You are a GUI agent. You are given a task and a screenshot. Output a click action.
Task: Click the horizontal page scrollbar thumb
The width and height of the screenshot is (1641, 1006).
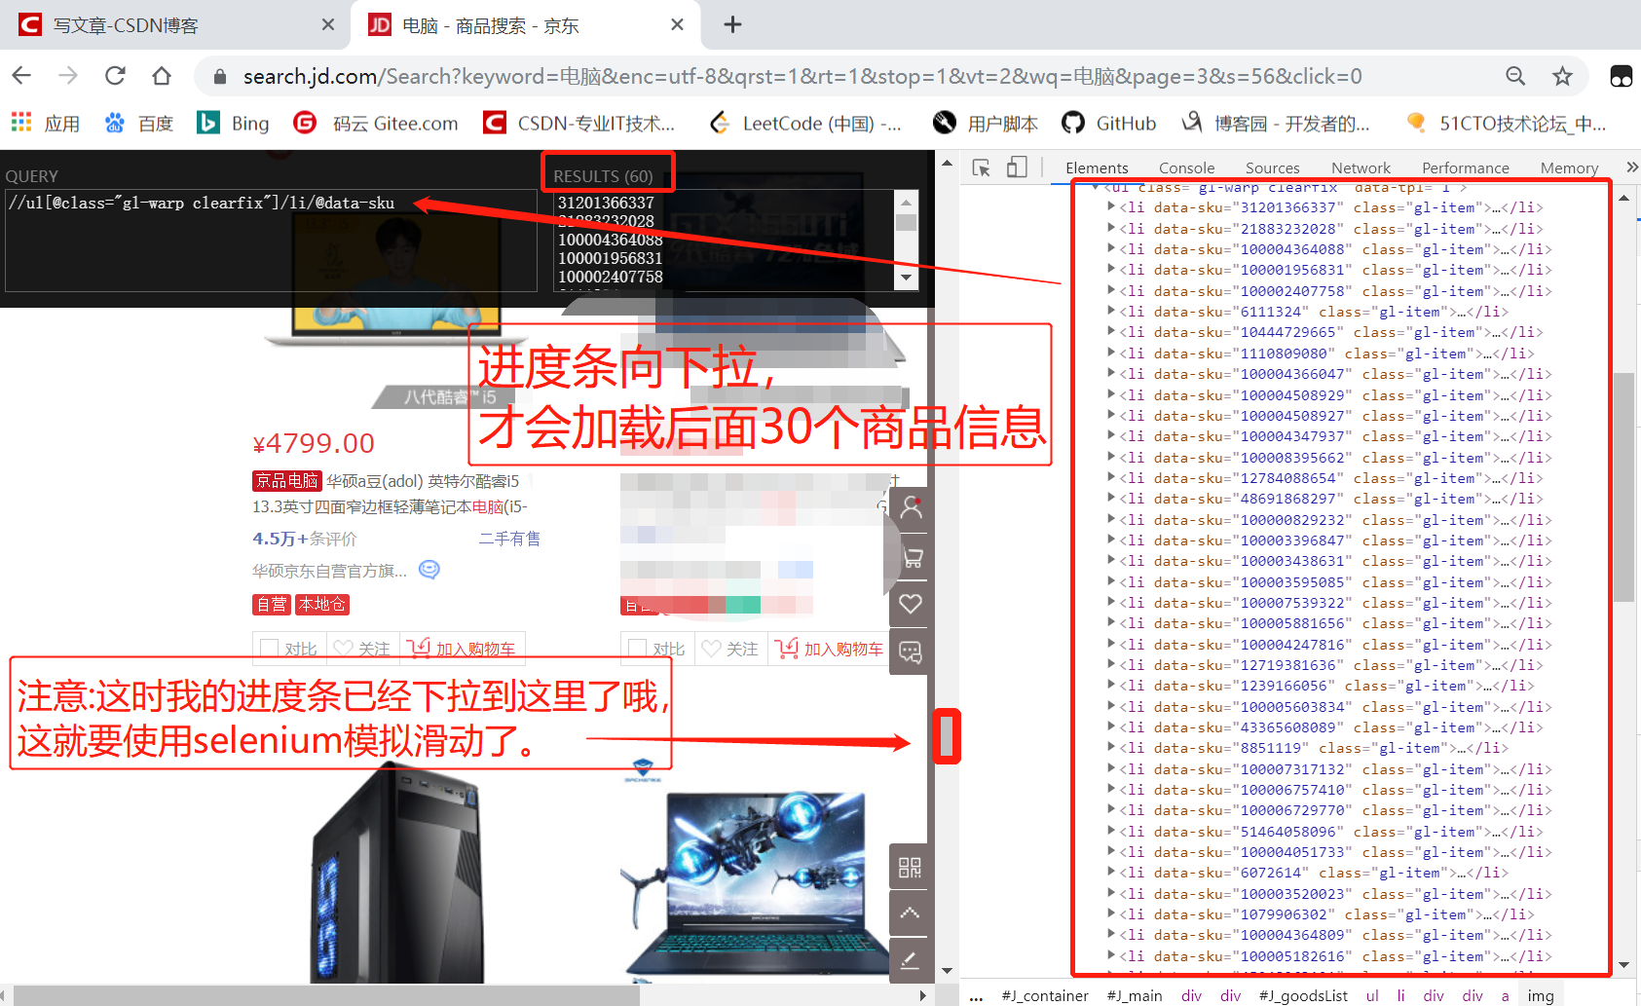point(326,996)
